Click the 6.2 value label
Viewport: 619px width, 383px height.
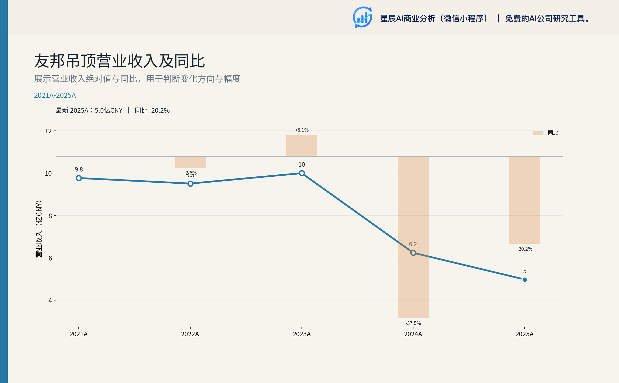click(413, 244)
